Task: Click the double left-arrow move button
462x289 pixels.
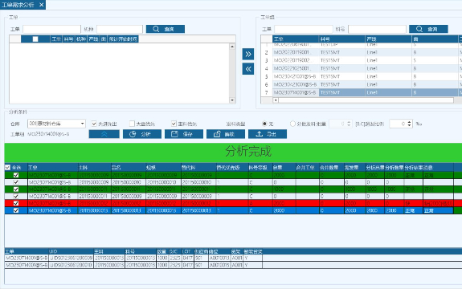Action: pyautogui.click(x=248, y=69)
